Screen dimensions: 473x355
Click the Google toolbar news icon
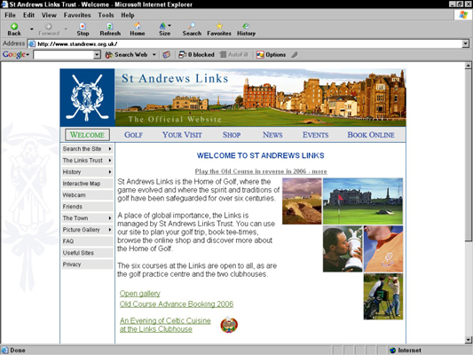pos(166,55)
